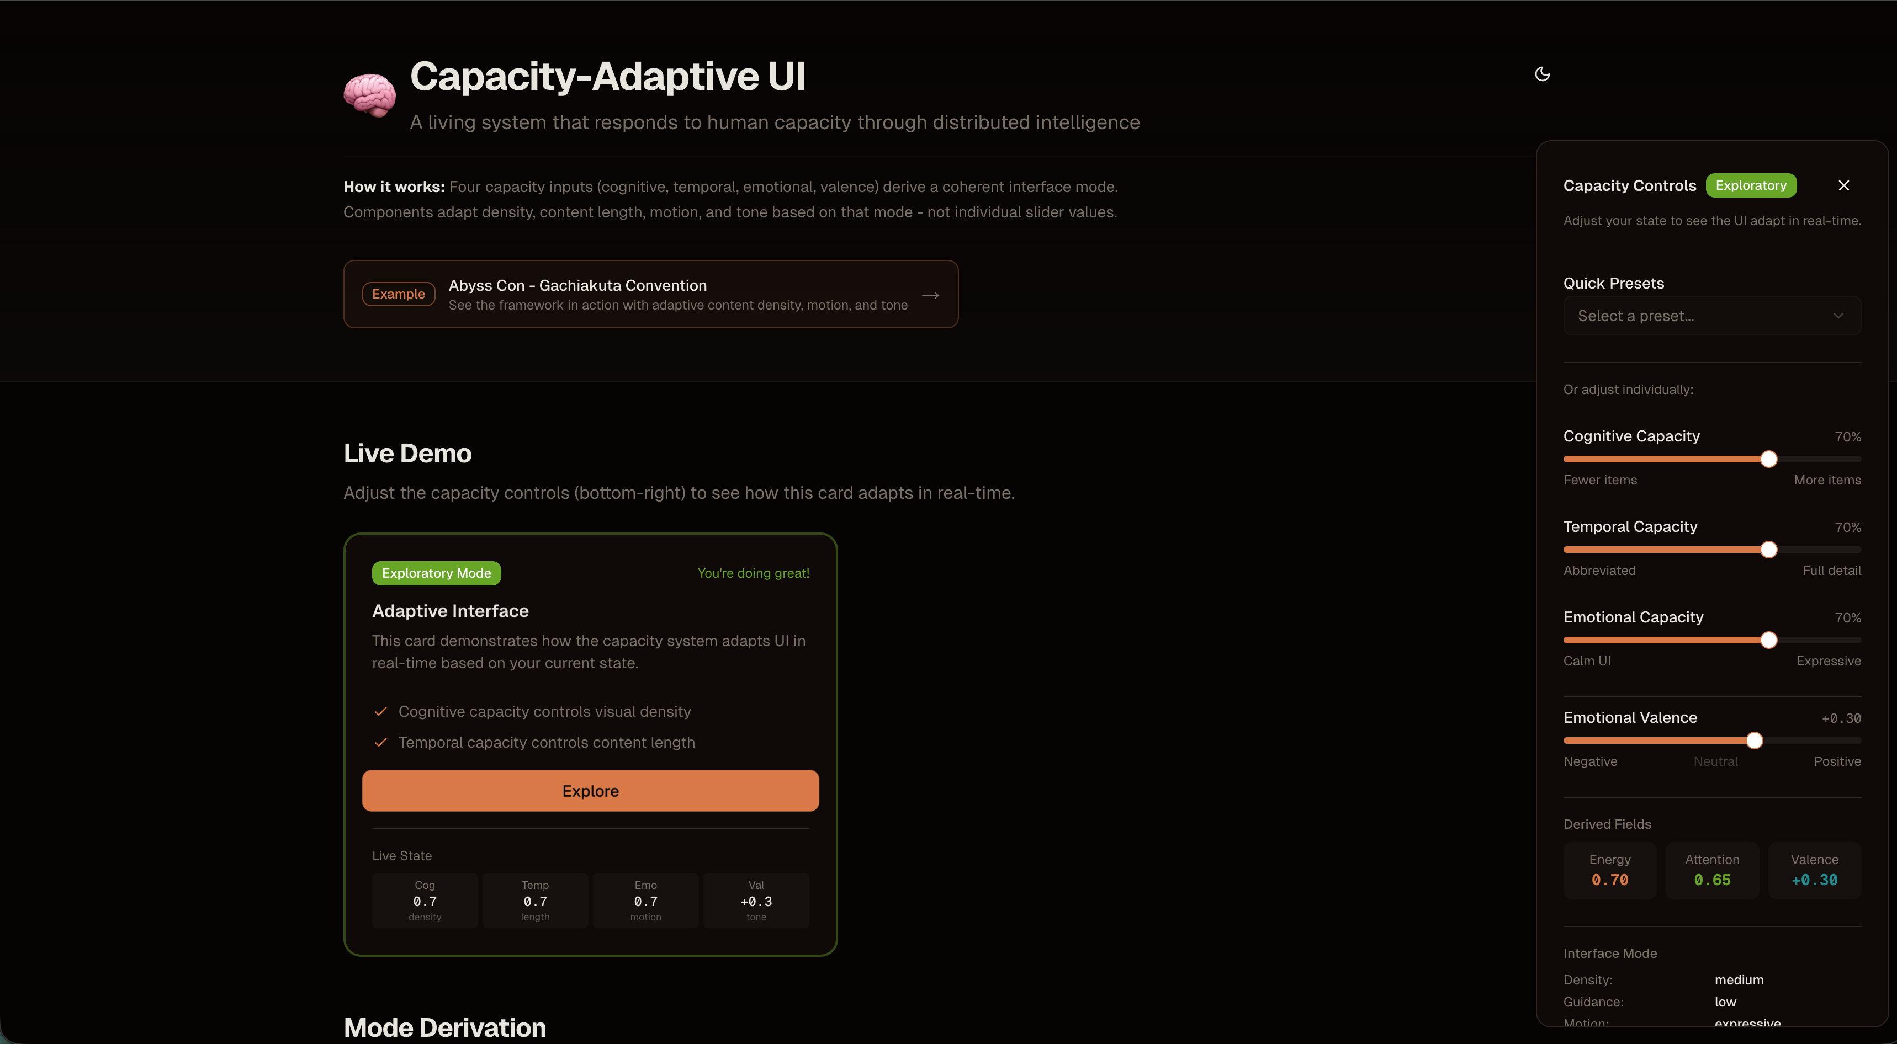Click the arrow on Abyss Con example card
The height and width of the screenshot is (1044, 1897).
pyautogui.click(x=930, y=295)
